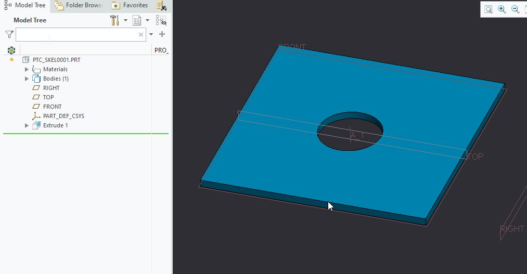Expand the Materials node
The width and height of the screenshot is (527, 274).
[27, 69]
